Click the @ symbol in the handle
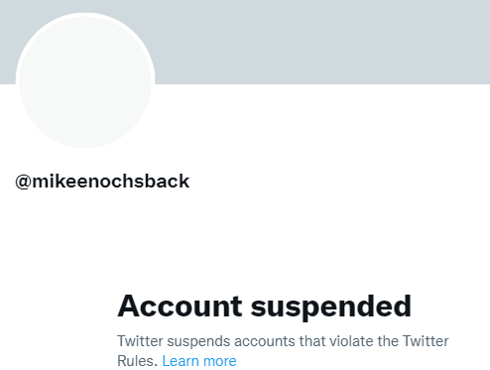 (23, 182)
